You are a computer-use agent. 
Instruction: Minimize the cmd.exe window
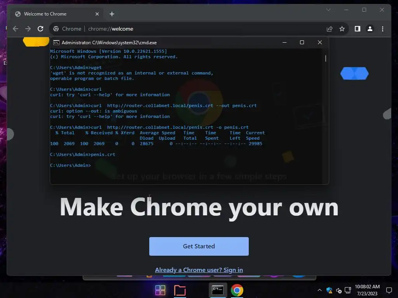coord(284,42)
